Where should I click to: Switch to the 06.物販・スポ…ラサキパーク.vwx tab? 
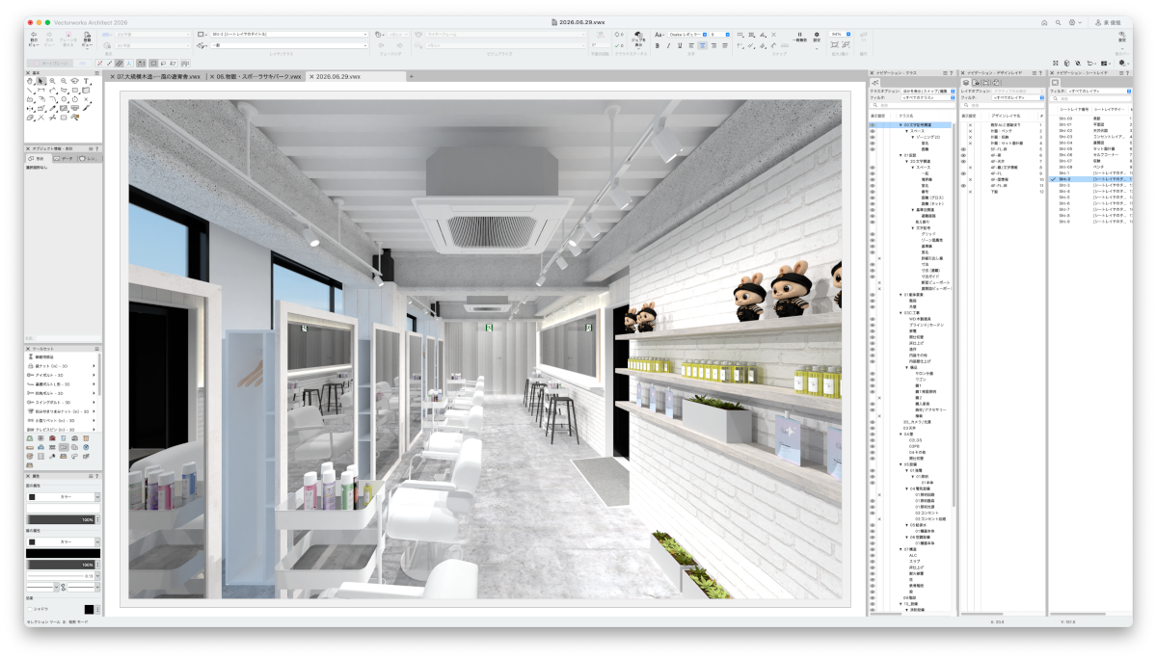256,77
